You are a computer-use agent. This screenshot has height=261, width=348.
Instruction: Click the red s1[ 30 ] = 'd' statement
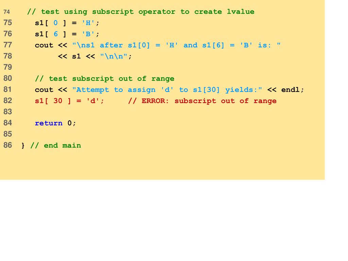coord(69,101)
